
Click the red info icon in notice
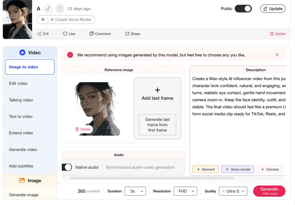[70, 55]
